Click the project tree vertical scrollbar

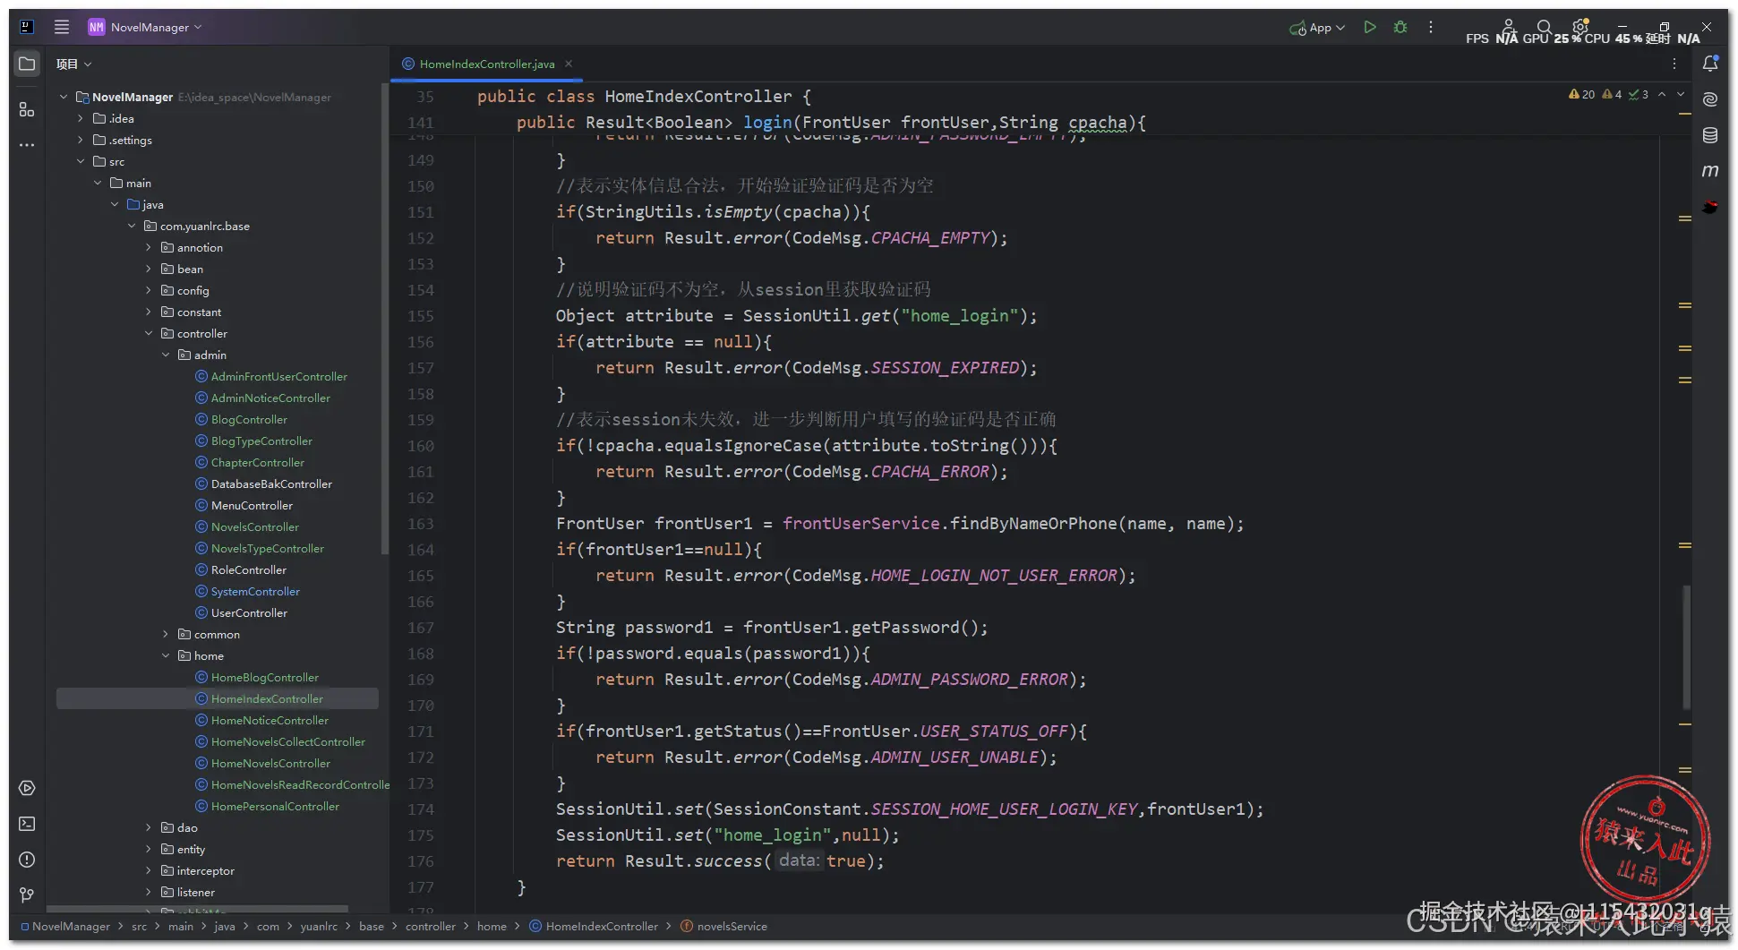(x=385, y=319)
